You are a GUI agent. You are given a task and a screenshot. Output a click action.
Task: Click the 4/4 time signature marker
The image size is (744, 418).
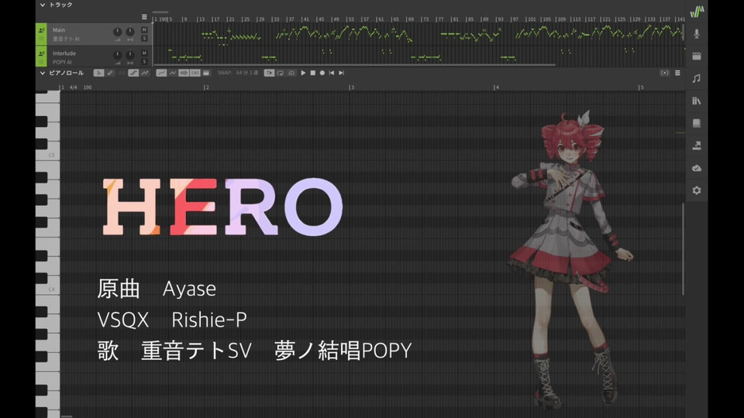pyautogui.click(x=73, y=87)
